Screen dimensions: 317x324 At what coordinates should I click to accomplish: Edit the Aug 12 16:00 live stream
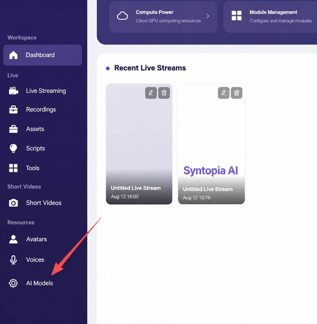tap(151, 93)
